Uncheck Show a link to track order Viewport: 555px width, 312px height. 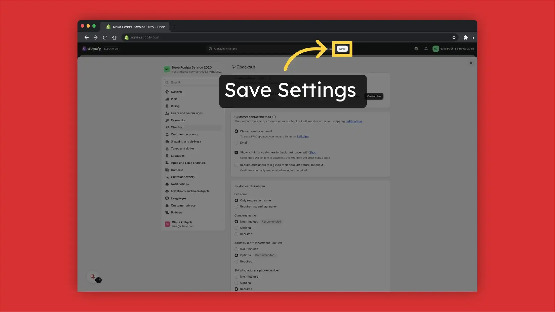236,152
